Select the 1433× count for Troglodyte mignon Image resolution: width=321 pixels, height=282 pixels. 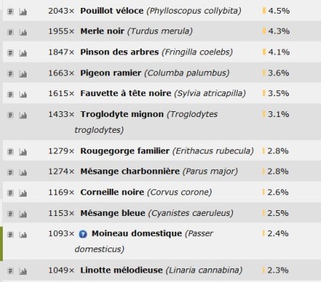(62, 114)
